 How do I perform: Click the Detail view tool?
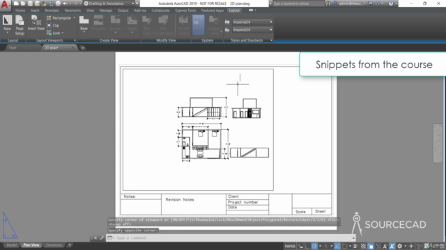click(x=132, y=24)
